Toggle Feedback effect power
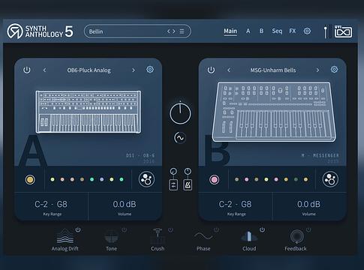Viewport: 364px width, 270px height. [308, 229]
